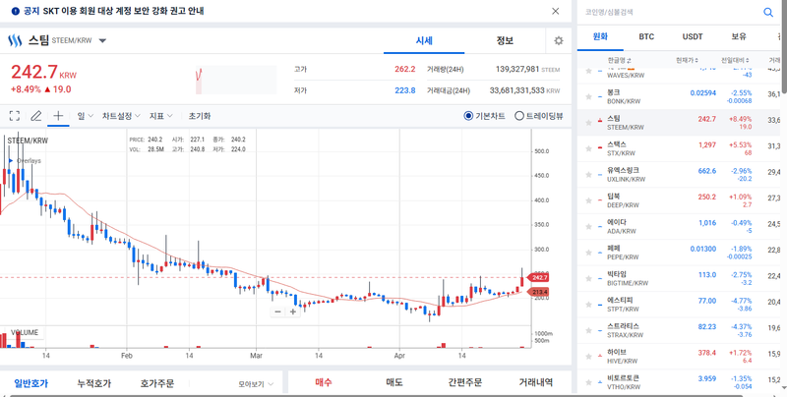Open the 일 interval dropdown
Viewport: 787px width, 397px height.
point(85,116)
